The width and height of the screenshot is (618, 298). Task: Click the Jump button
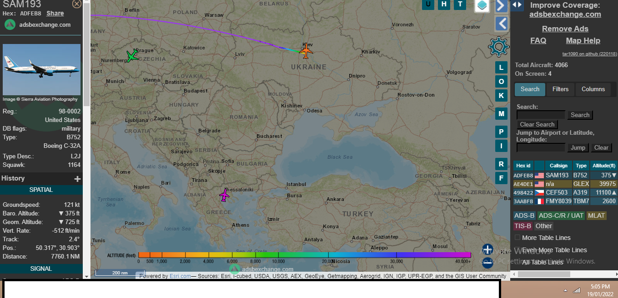pyautogui.click(x=578, y=148)
